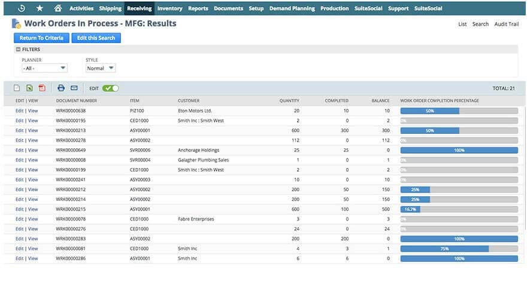Click the TOTAL: 21 count
This screenshot has width=530, height=281.
click(x=504, y=88)
